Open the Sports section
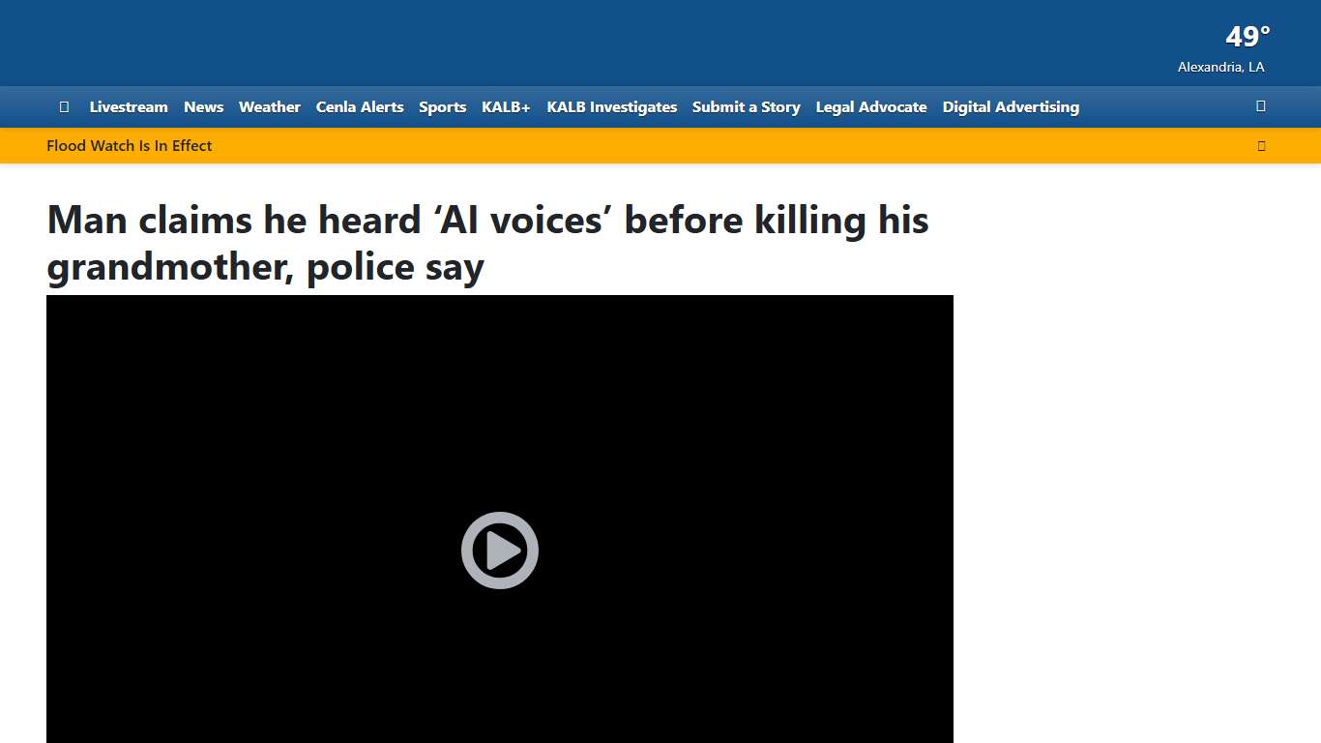The width and height of the screenshot is (1321, 743). coord(442,106)
